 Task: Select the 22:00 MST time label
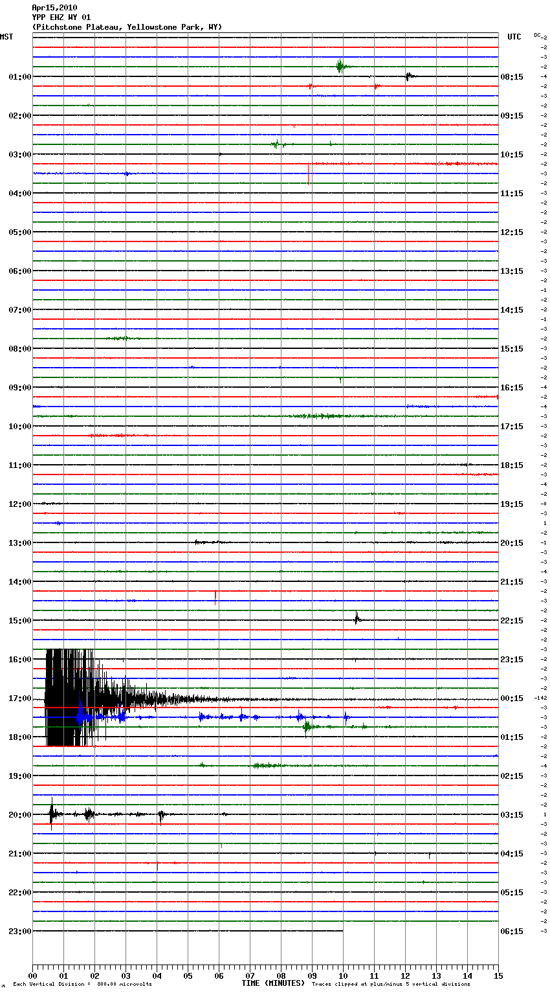coord(19,893)
